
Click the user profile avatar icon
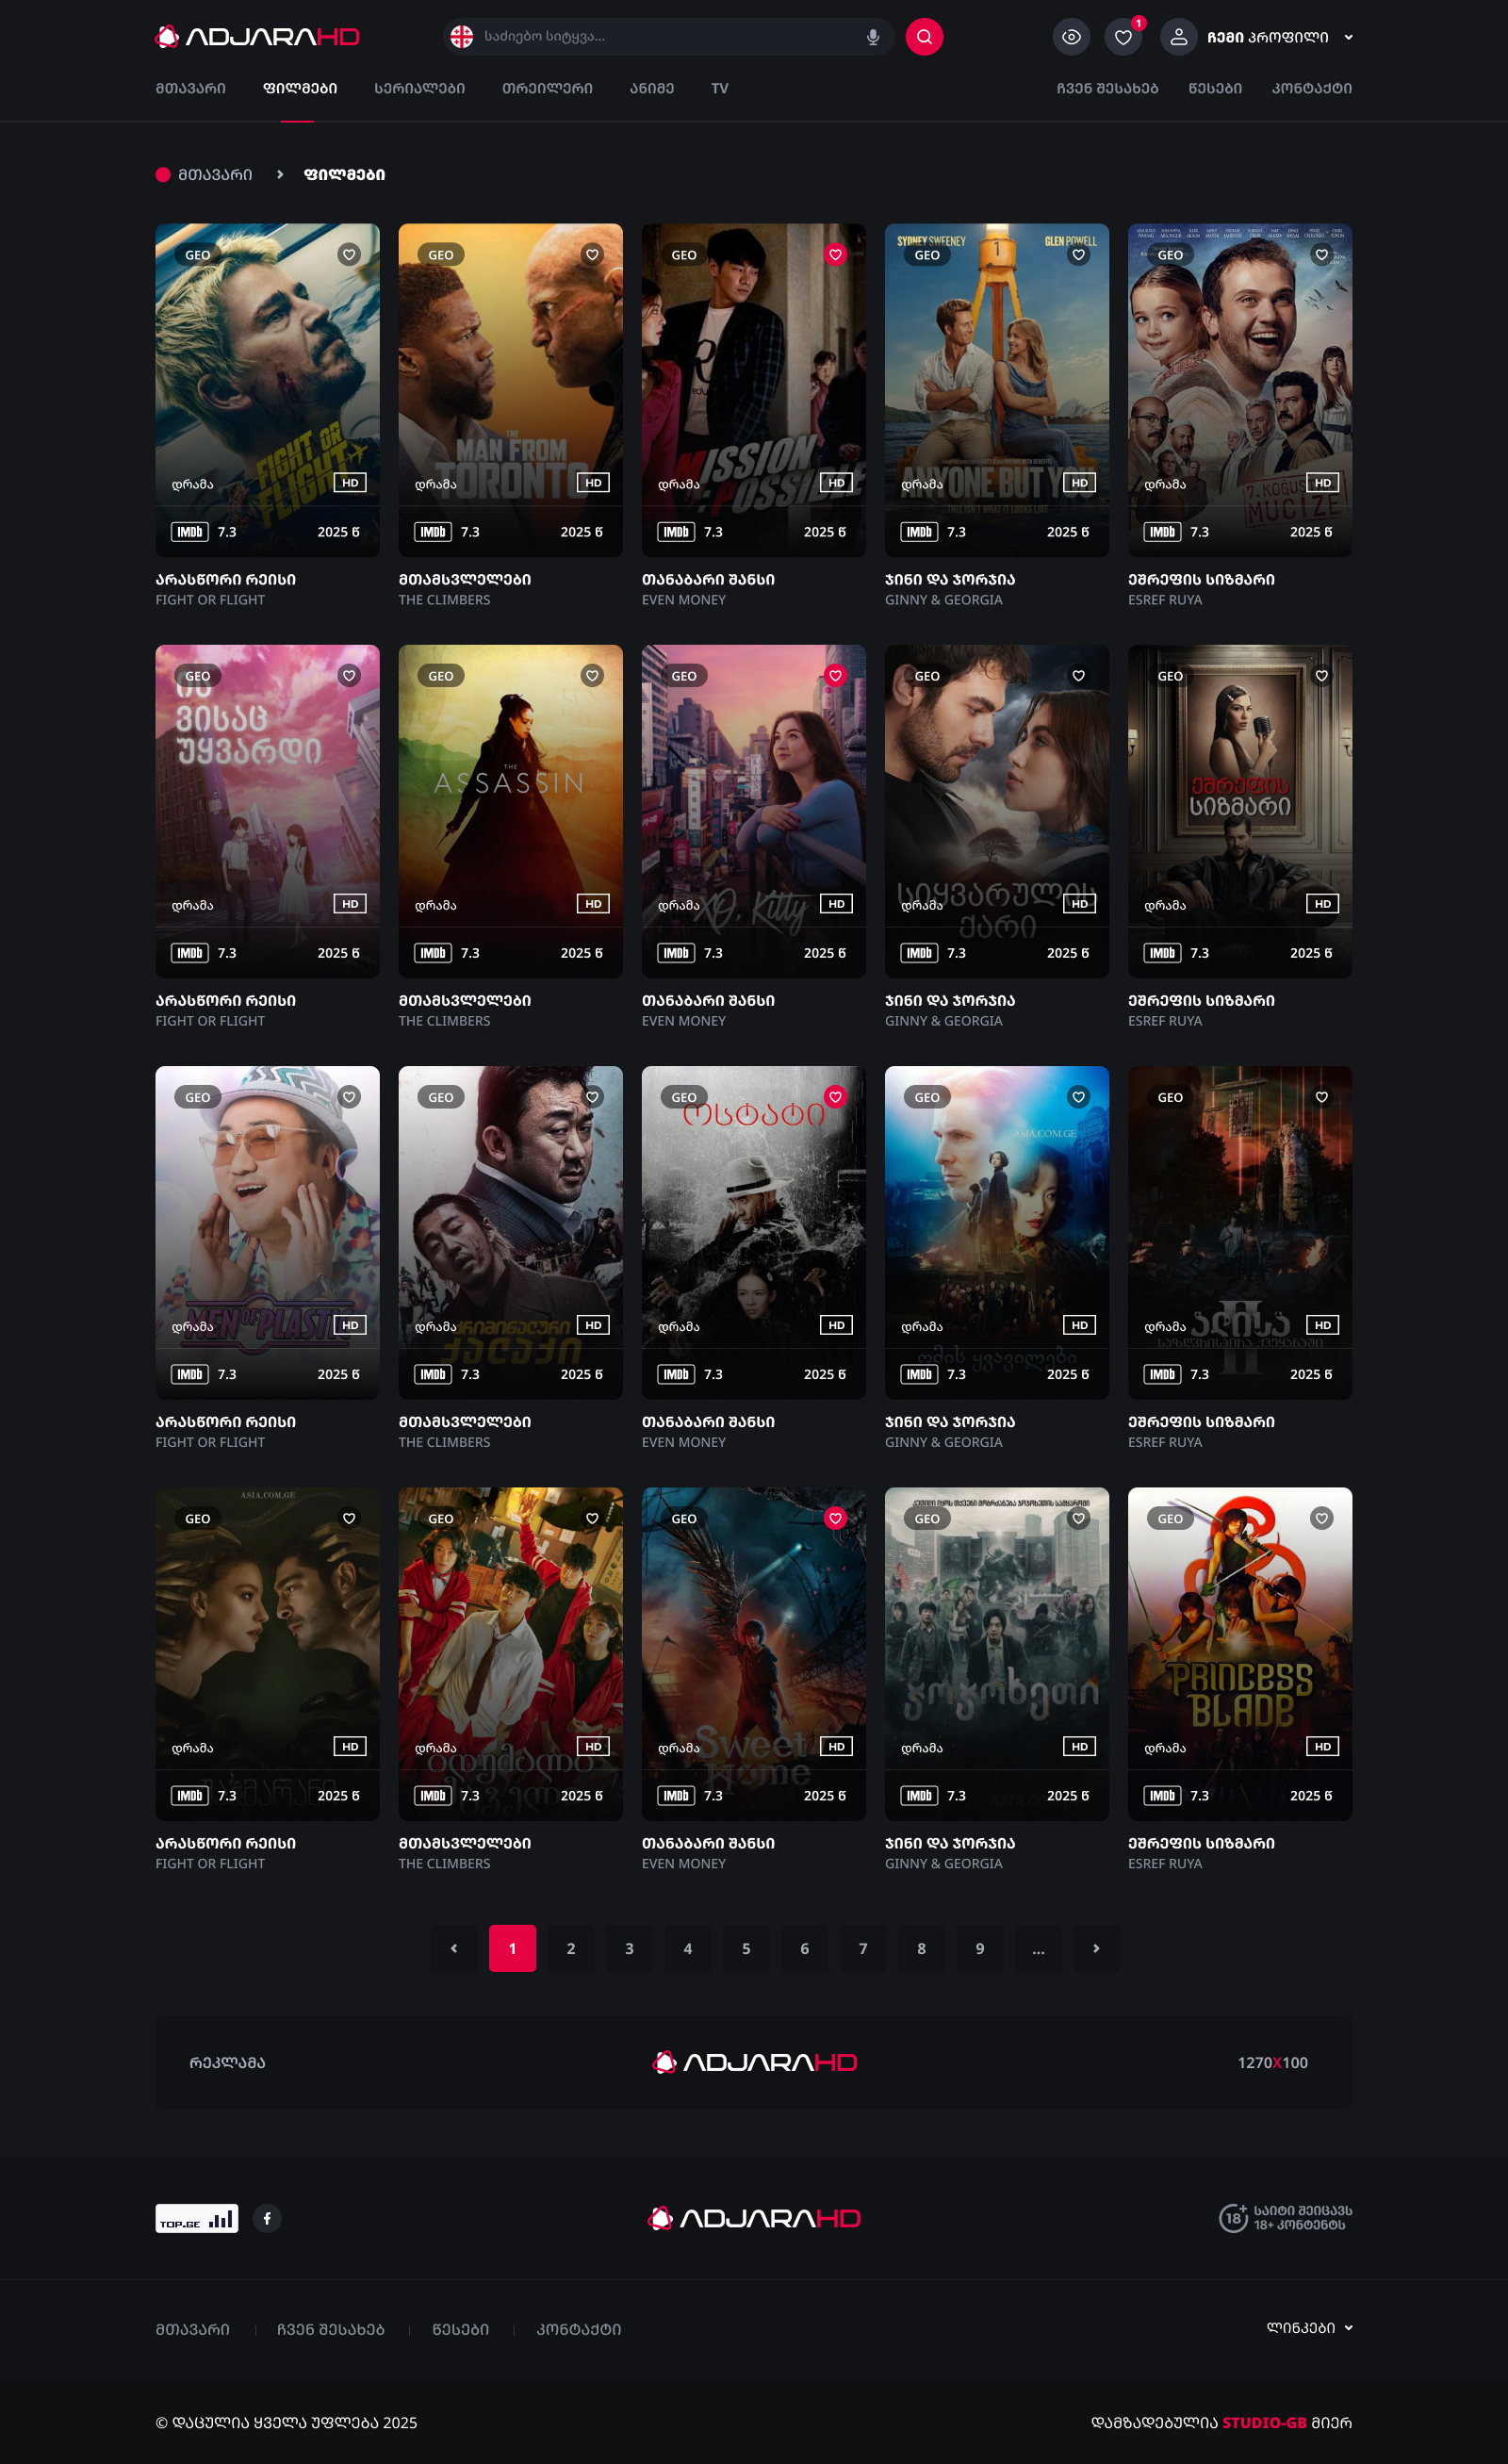[x=1178, y=37]
